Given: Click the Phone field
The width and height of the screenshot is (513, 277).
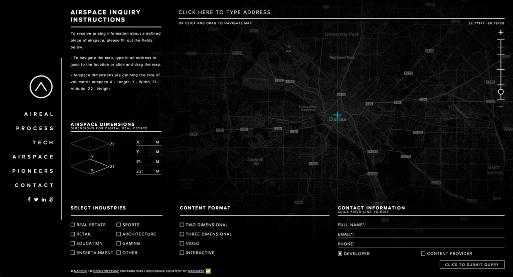Looking at the screenshot, I should point(421,244).
